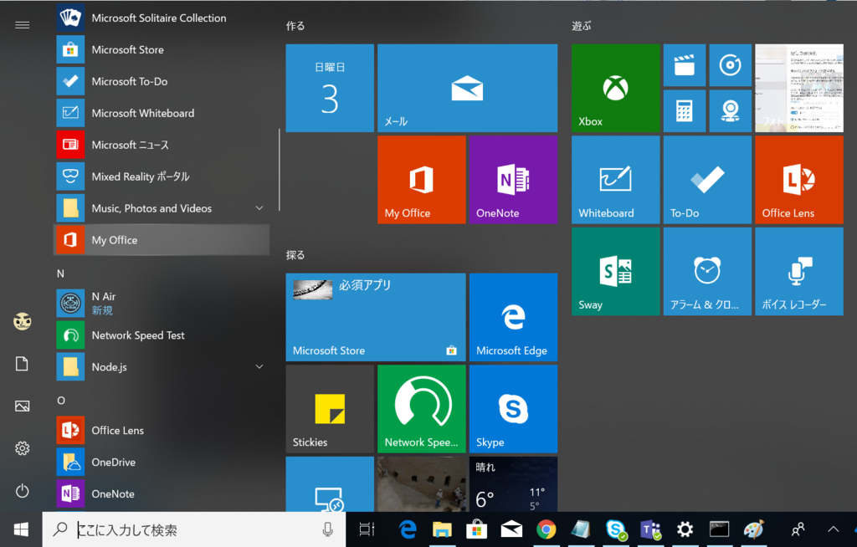Open Microsoft Teams from the taskbar

650,529
